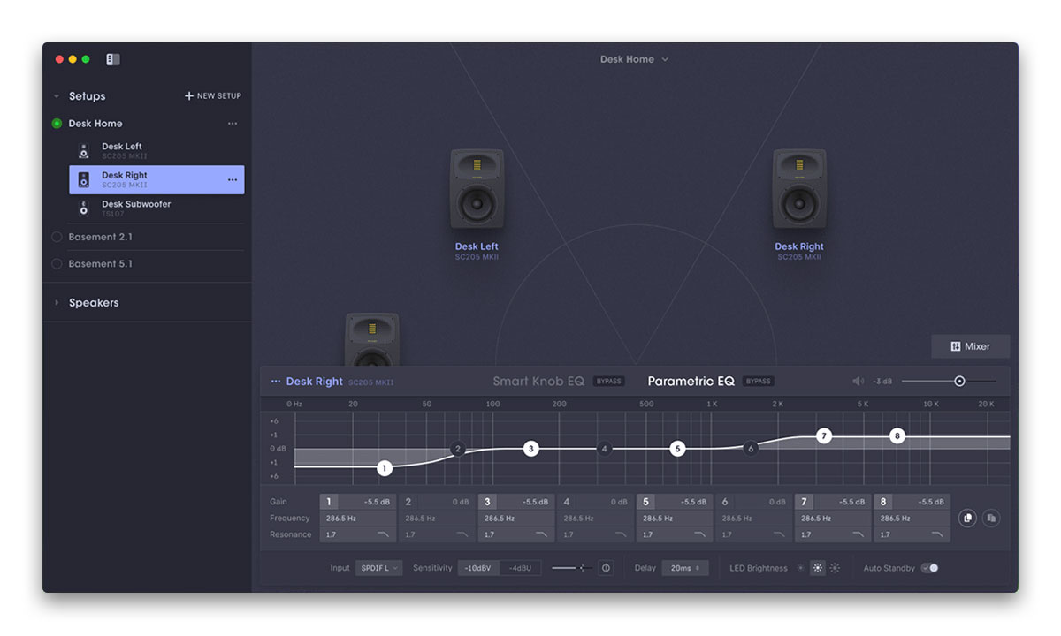The height and width of the screenshot is (636, 1061).
Task: Select the dimmest LED brightness icon
Action: [x=801, y=568]
